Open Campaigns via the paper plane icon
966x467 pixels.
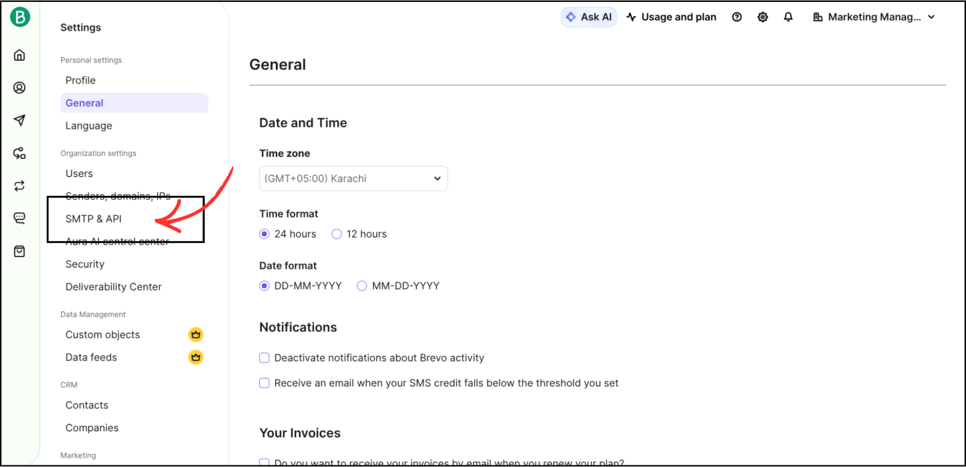point(19,121)
